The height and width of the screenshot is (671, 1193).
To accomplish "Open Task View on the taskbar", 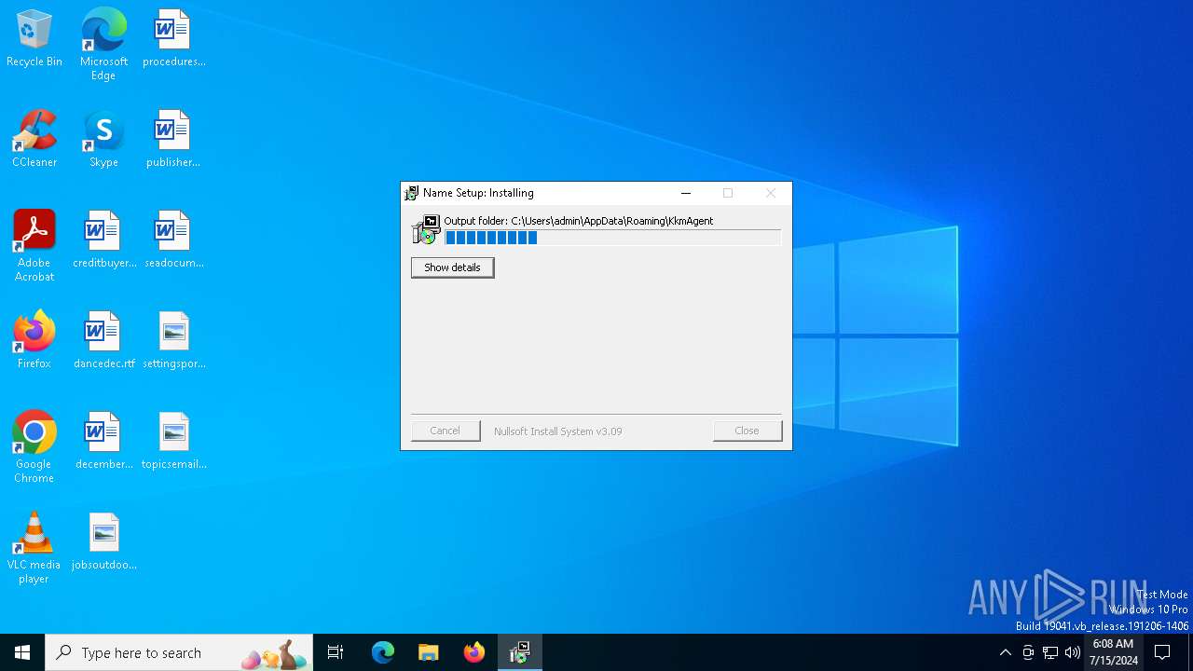I will click(x=336, y=652).
